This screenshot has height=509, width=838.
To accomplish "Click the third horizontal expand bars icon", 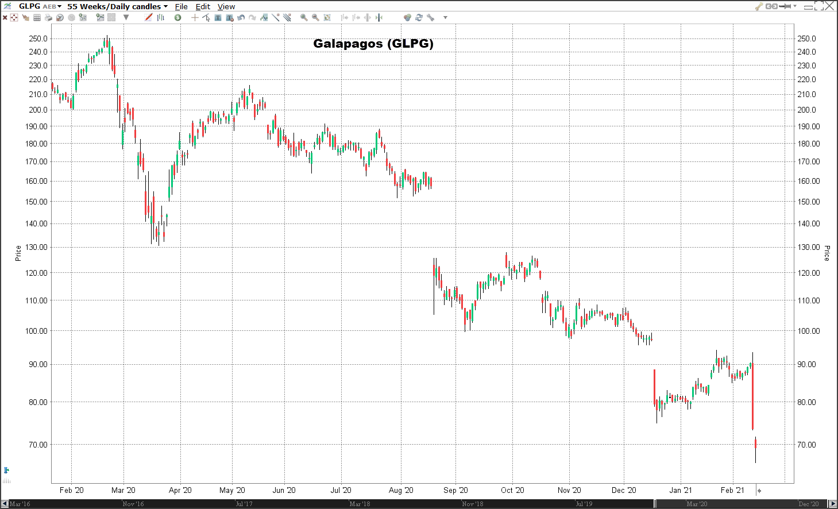I will (368, 17).
